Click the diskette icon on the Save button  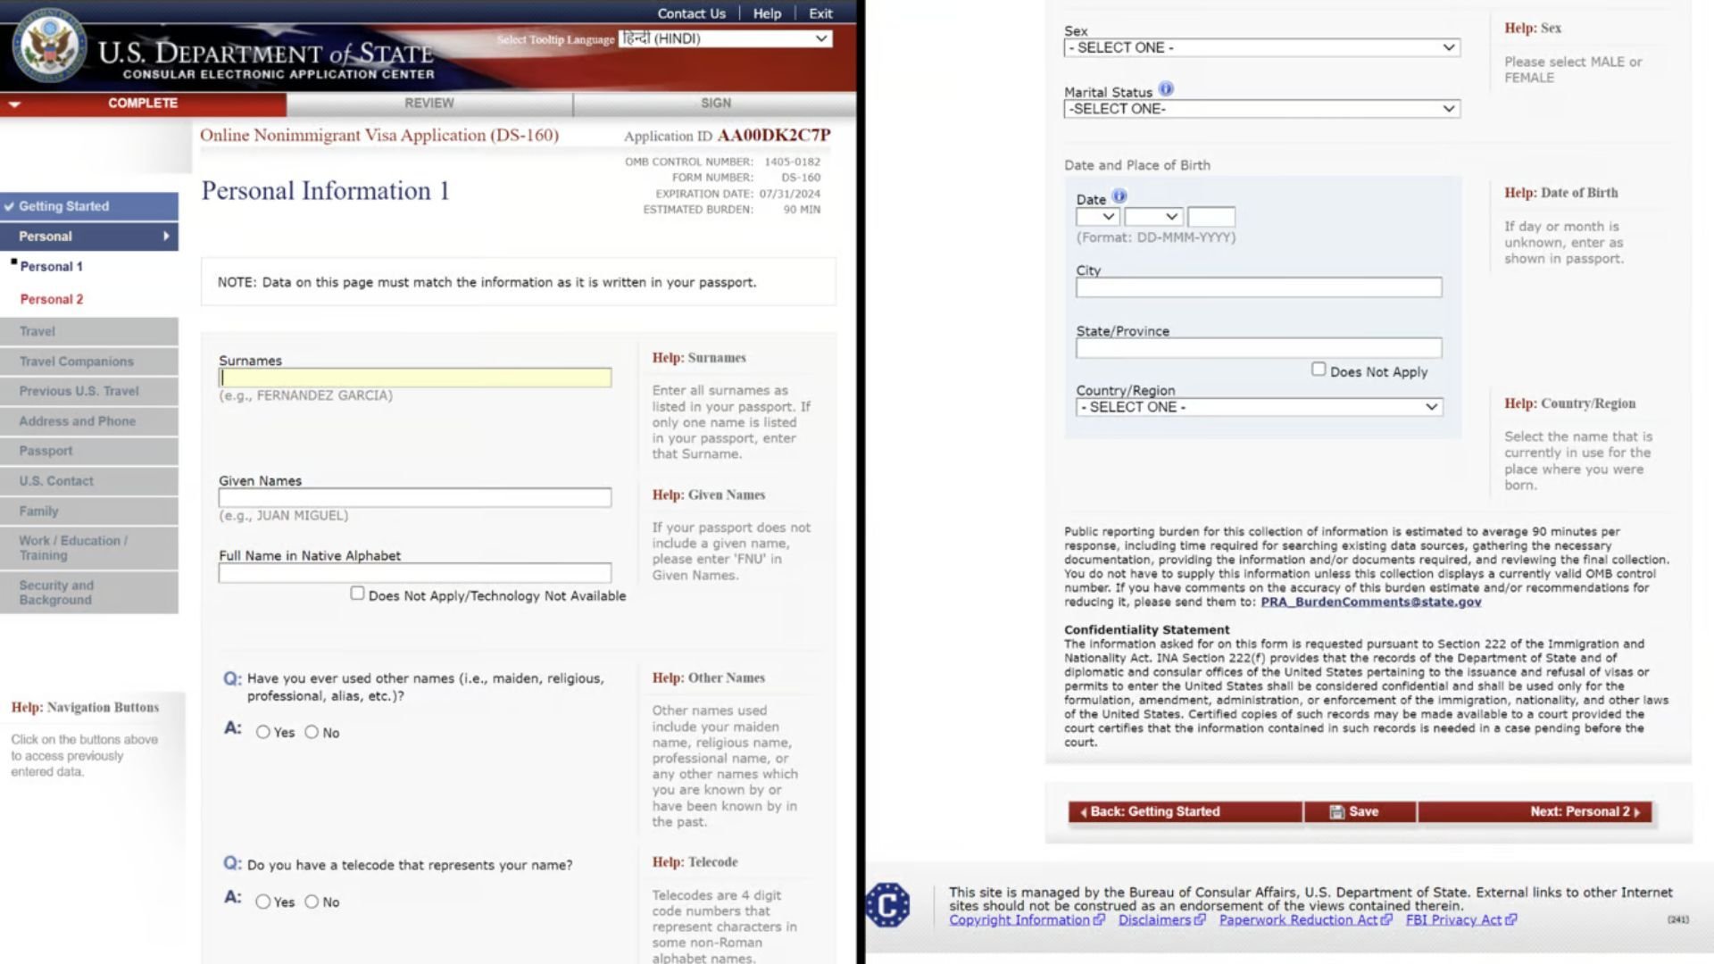click(x=1335, y=811)
